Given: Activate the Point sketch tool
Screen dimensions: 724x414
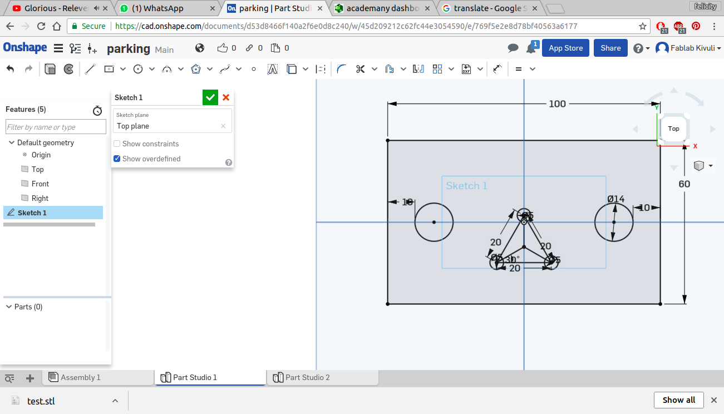Looking at the screenshot, I should point(254,69).
